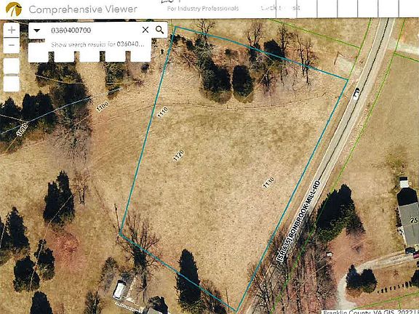Image resolution: width=419 pixels, height=314 pixels.
Task: Click middle blank tool under the search box
Action: 89,57
